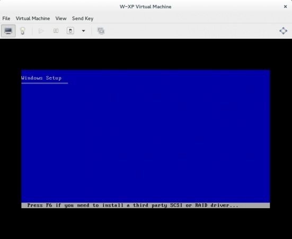Close the W-XP Virtual Machine window
This screenshot has height=239, width=292.
click(x=285, y=6)
